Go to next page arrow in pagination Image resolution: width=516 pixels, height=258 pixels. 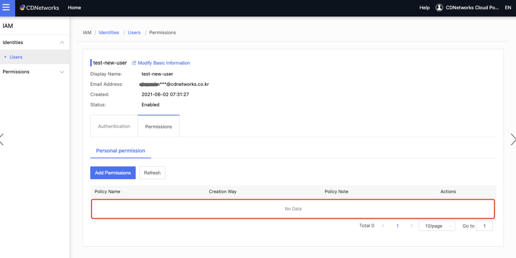(412, 226)
